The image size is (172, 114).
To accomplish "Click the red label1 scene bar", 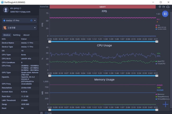I will coord(102,6).
